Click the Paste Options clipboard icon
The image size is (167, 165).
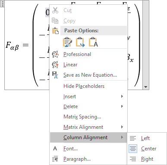[55, 31]
